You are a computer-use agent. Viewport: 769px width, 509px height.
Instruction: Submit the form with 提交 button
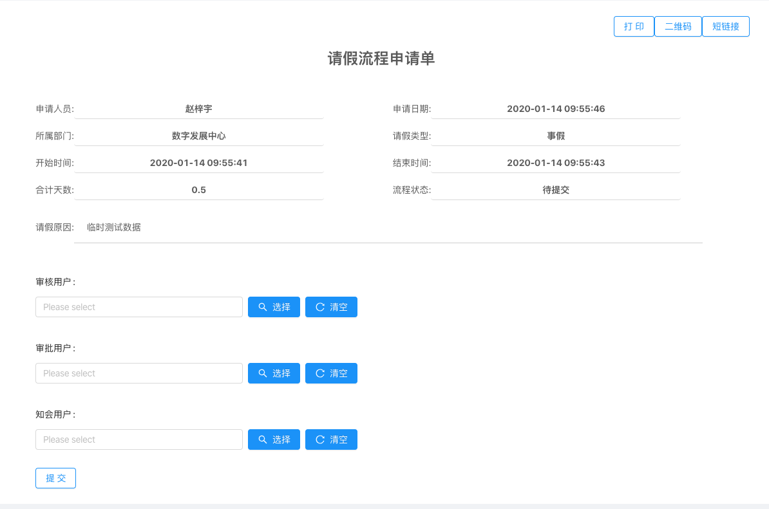tap(55, 478)
